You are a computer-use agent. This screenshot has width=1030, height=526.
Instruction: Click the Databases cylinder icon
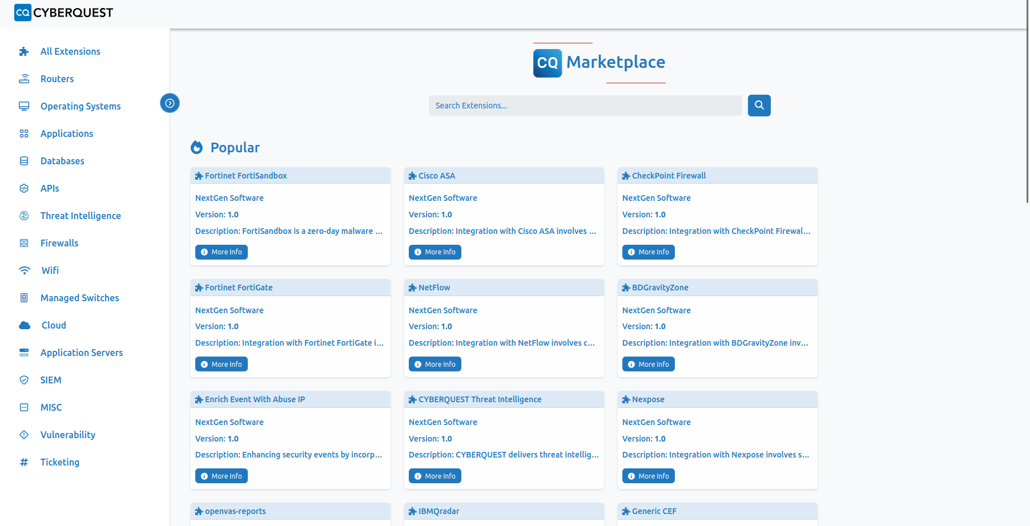tap(24, 161)
